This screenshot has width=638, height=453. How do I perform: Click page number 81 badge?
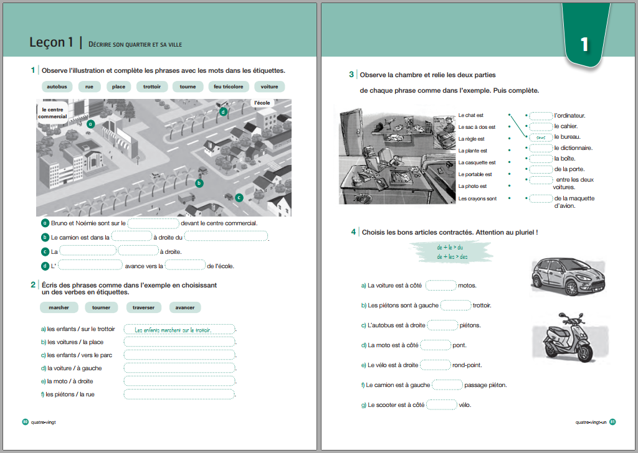(x=613, y=422)
